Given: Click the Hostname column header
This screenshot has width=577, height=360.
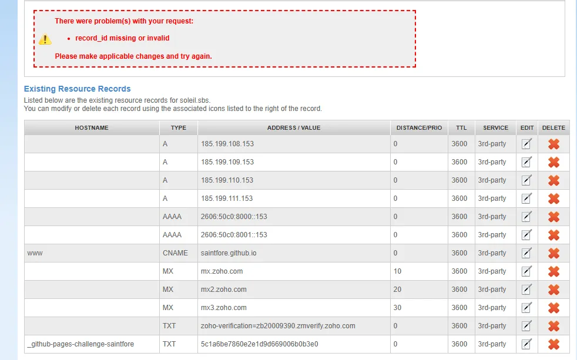Looking at the screenshot, I should [92, 128].
